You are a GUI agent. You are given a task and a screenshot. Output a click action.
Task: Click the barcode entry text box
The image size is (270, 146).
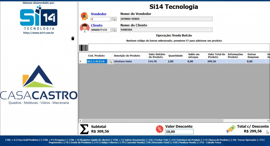point(179,48)
